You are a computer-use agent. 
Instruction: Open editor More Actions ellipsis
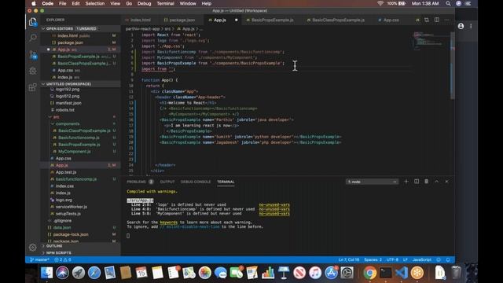[447, 20]
